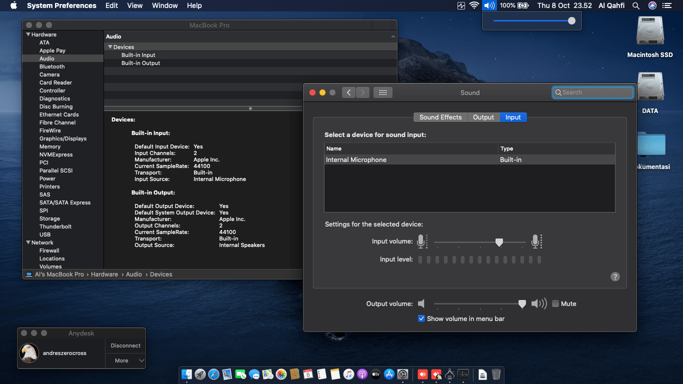Open the Music app in the Dock
Image resolution: width=683 pixels, height=384 pixels.
348,374
